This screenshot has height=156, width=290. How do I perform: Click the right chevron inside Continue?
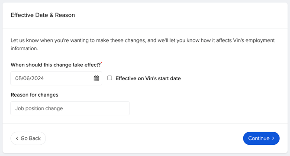click(x=273, y=138)
